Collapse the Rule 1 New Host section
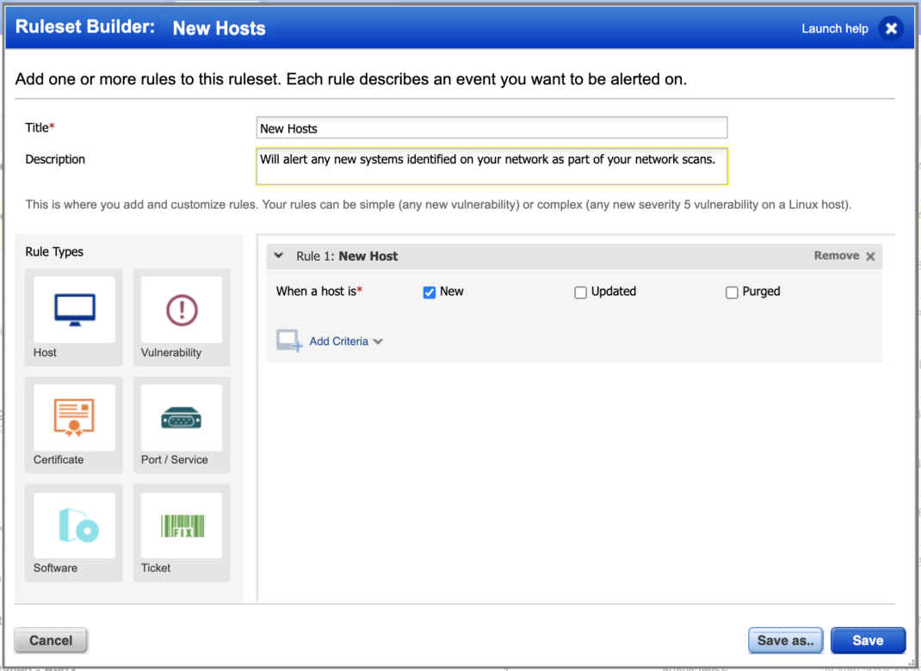This screenshot has height=671, width=921. [x=279, y=255]
